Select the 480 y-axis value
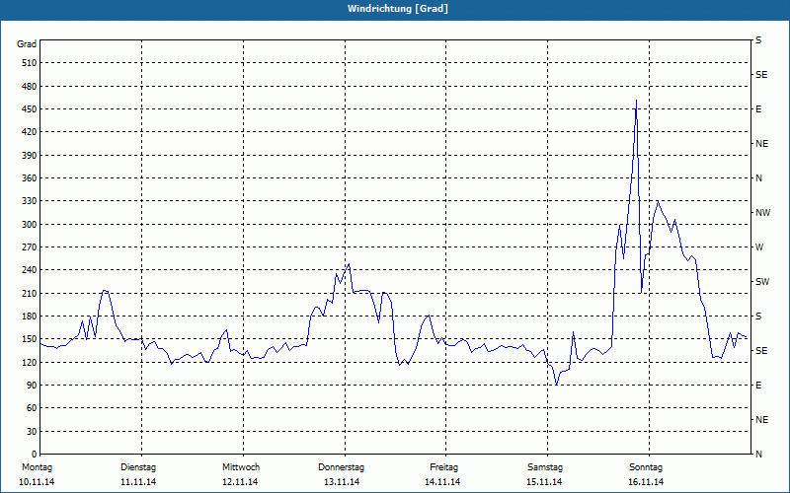The image size is (790, 493). (30, 87)
